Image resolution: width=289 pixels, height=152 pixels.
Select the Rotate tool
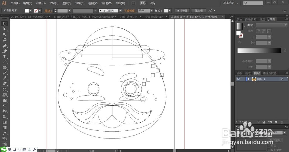click(x=4, y=90)
